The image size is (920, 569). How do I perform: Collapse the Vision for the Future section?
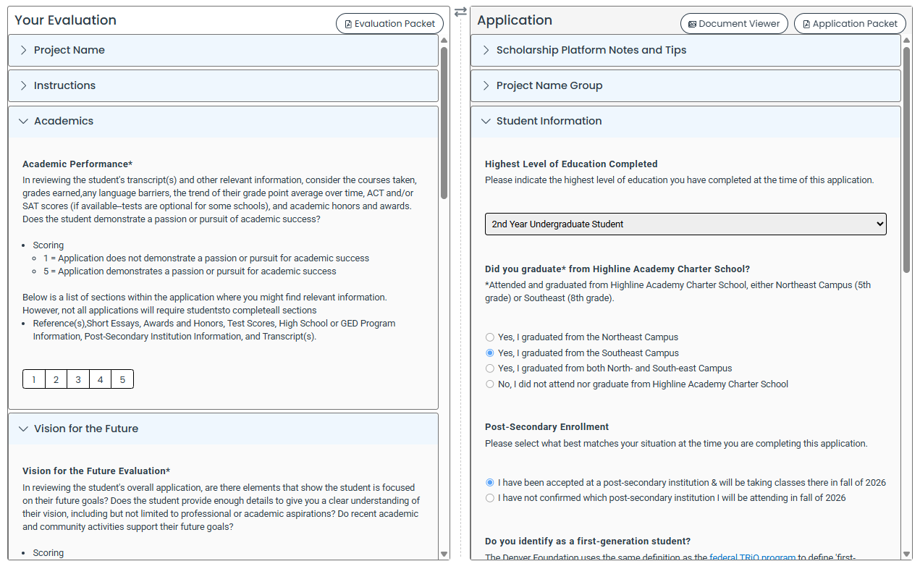pyautogui.click(x=223, y=429)
